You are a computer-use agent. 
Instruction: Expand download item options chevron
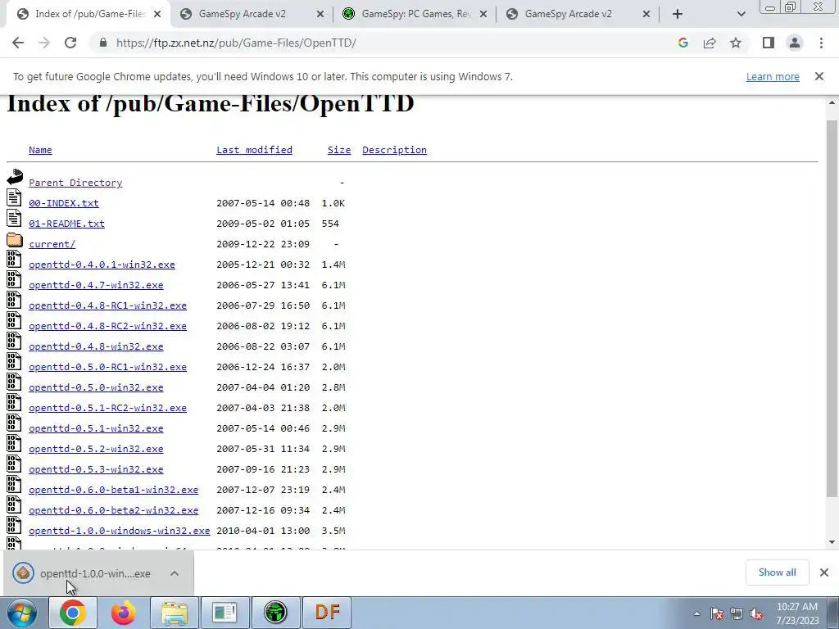pos(175,573)
